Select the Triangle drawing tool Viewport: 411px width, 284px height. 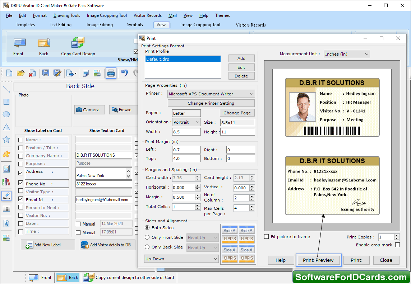(x=6, y=127)
